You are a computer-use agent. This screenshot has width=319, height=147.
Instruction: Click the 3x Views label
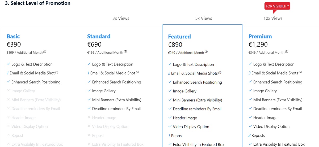click(x=121, y=18)
